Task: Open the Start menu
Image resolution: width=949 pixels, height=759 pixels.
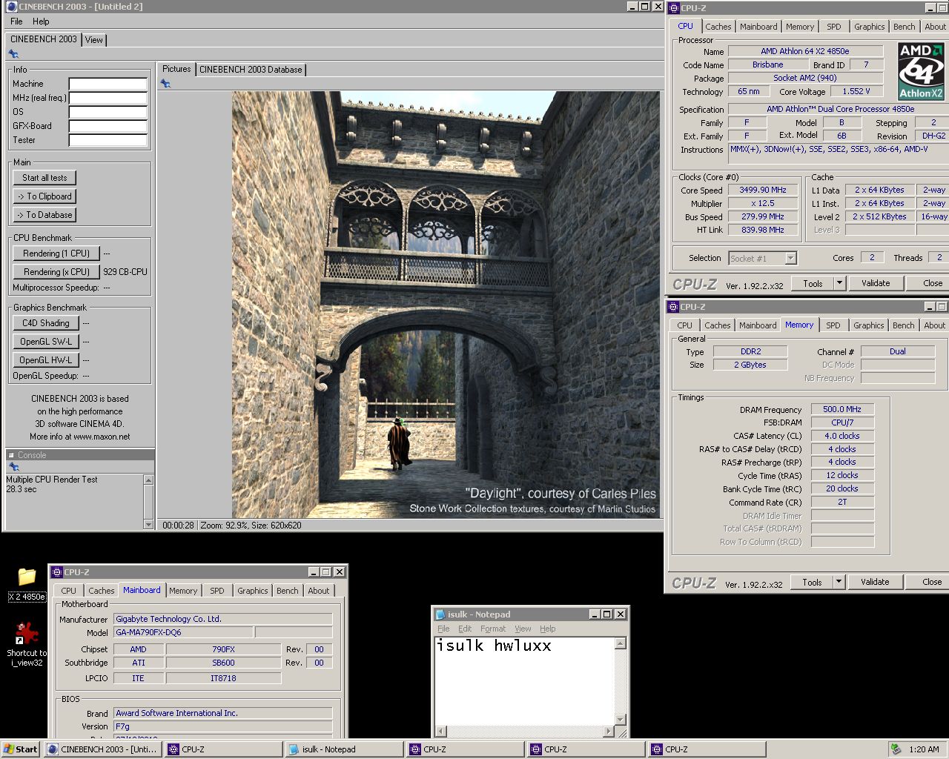Action: tap(21, 749)
